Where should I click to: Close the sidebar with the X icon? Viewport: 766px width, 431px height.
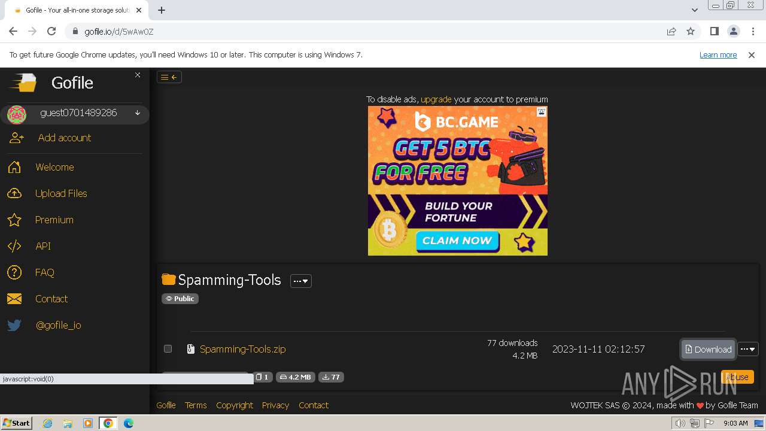pos(138,75)
